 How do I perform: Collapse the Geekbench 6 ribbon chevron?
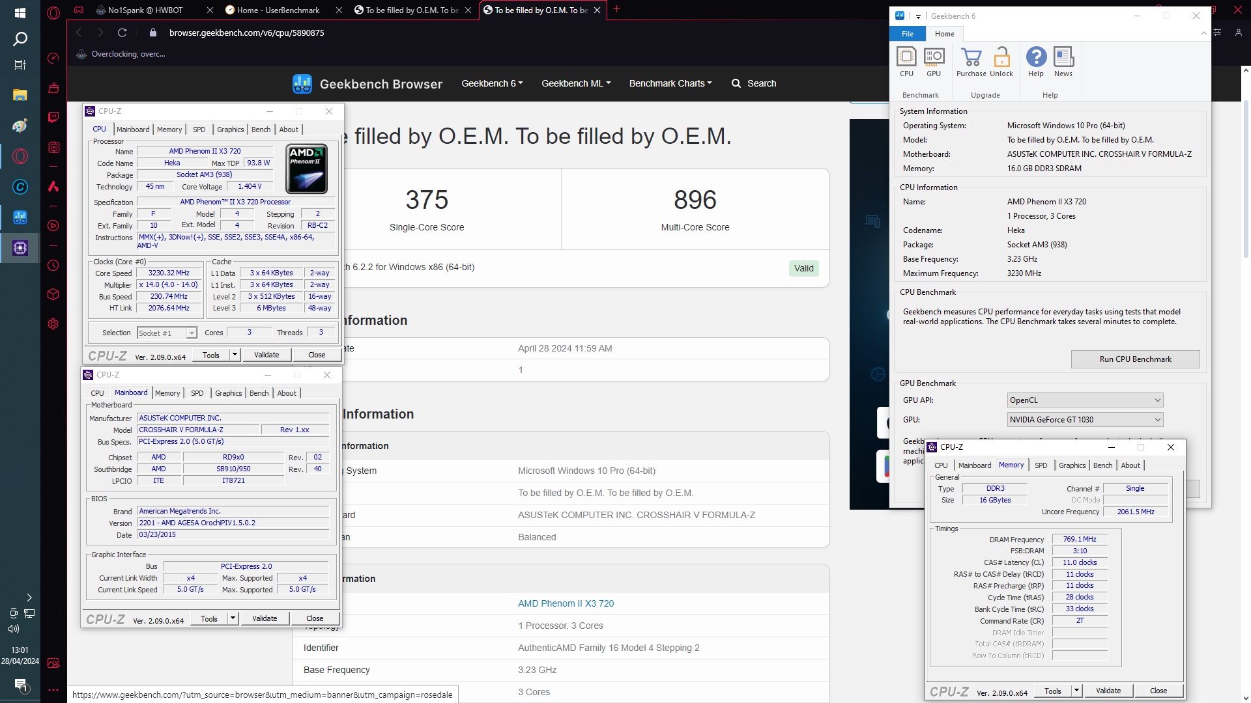point(1203,33)
